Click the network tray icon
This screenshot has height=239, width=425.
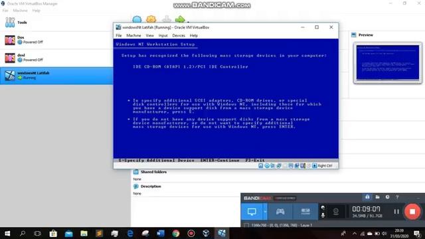[x=363, y=233]
